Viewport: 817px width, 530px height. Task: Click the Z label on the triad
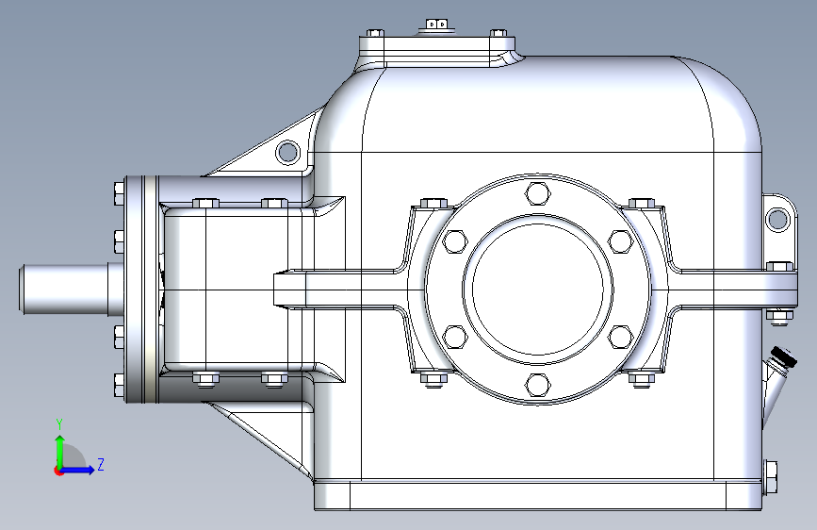[x=101, y=464]
